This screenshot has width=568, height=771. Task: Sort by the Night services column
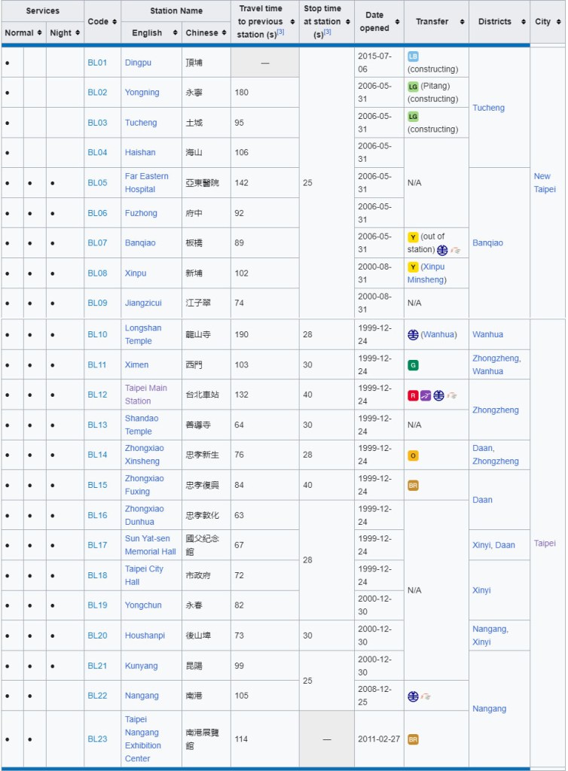point(76,33)
